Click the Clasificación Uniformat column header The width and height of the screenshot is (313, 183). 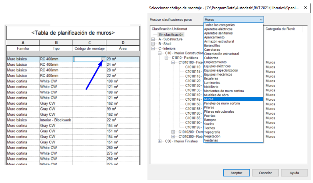pos(169,29)
